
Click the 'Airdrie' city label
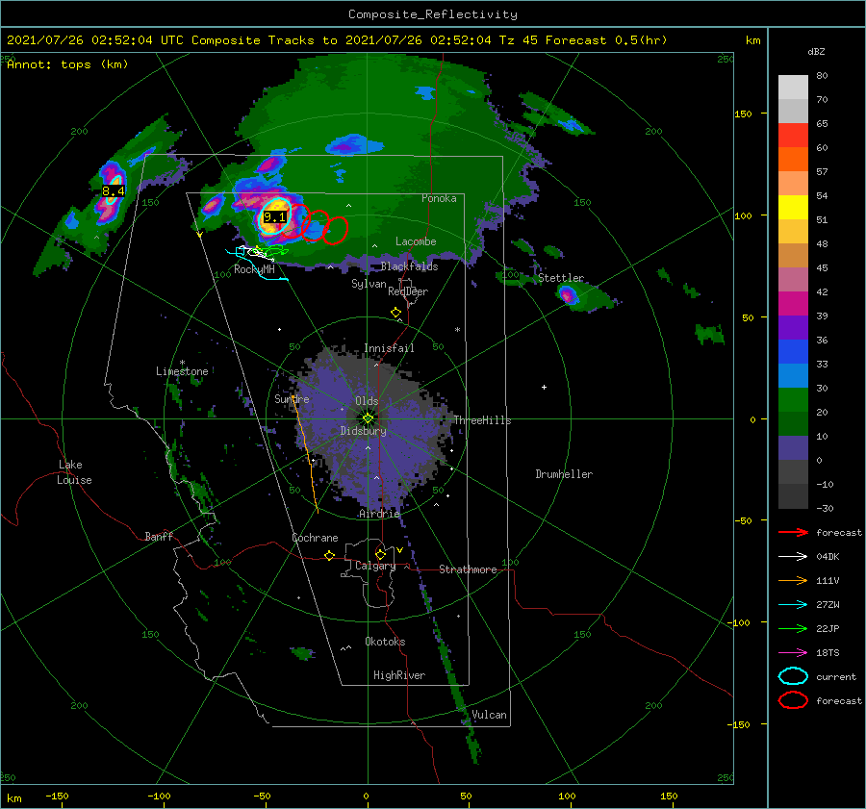[x=379, y=514]
